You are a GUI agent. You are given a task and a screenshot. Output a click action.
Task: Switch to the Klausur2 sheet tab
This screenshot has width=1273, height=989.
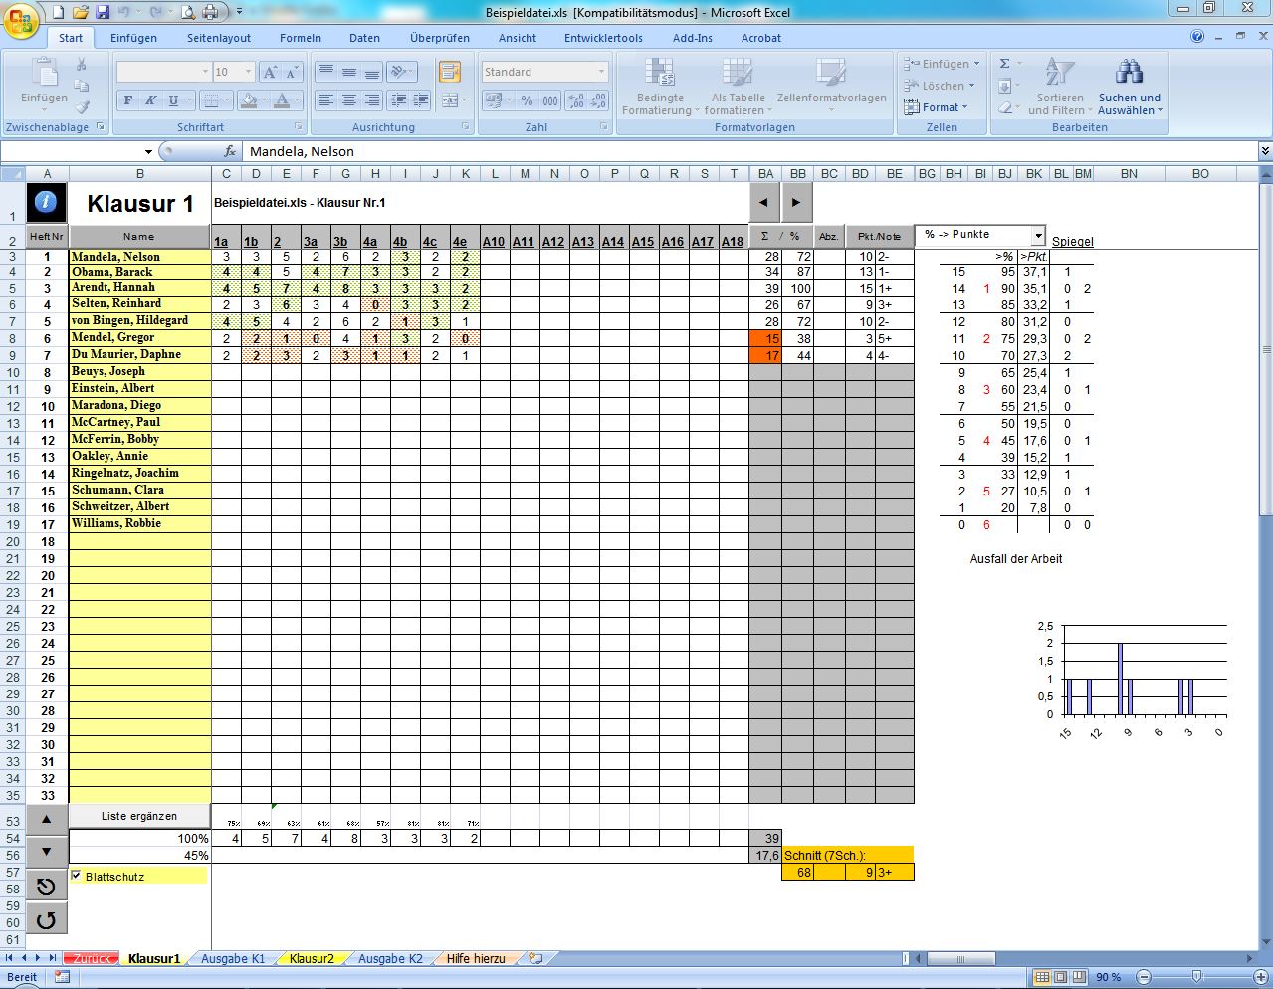pyautogui.click(x=312, y=958)
